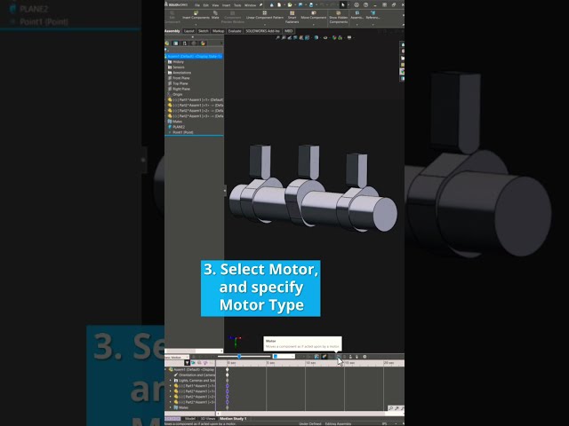Open the View menu
This screenshot has height=426, width=569.
coord(215,5)
